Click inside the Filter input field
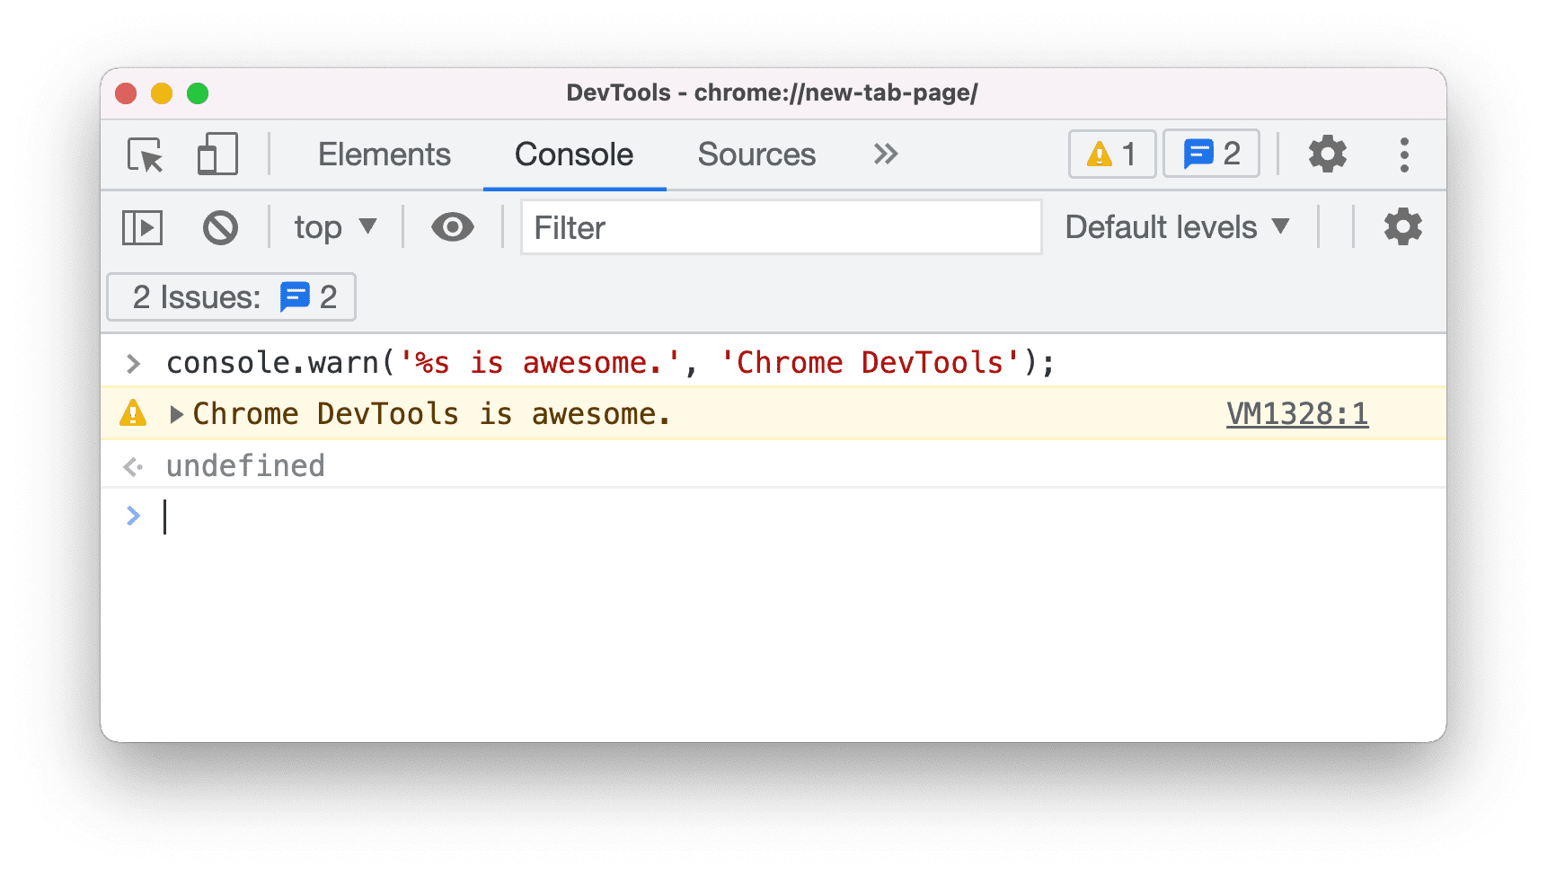The image size is (1547, 875). 780,227
